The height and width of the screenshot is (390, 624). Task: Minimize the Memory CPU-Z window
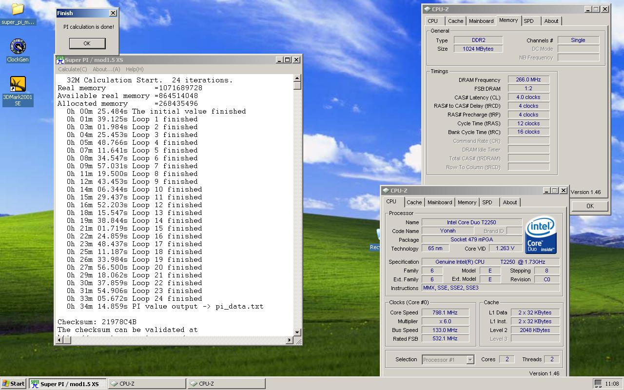point(587,9)
